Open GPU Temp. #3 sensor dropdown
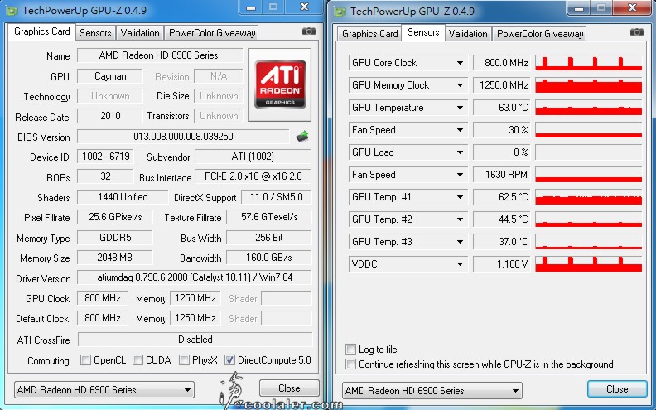 460,242
